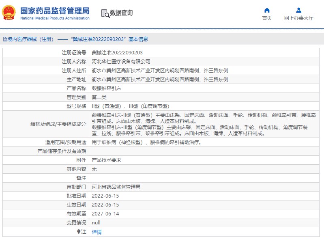324x239 pixels.
Task: Select registration number 冀械注准20222090203 cell
Action: pyautogui.click(x=117, y=53)
